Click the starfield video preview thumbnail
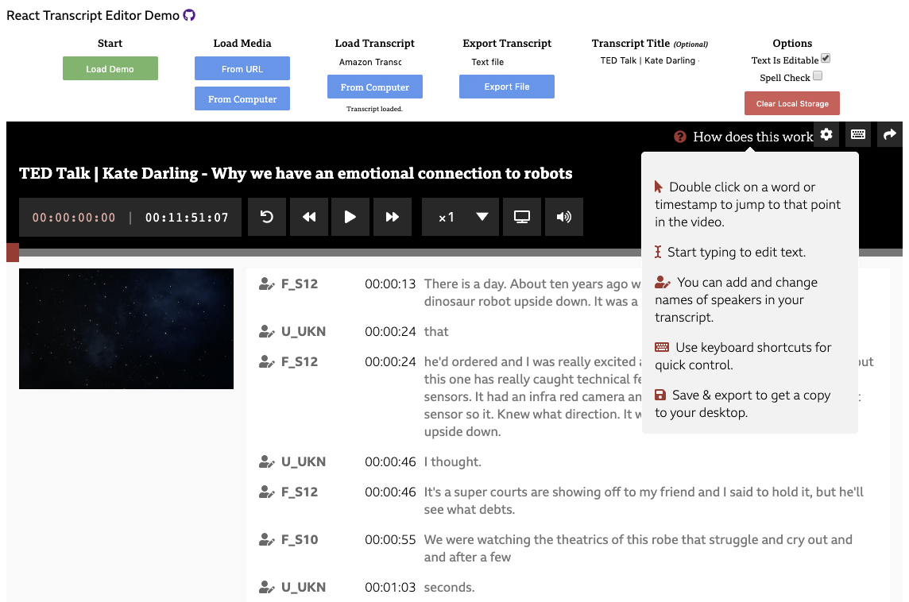909x602 pixels. 126,329
